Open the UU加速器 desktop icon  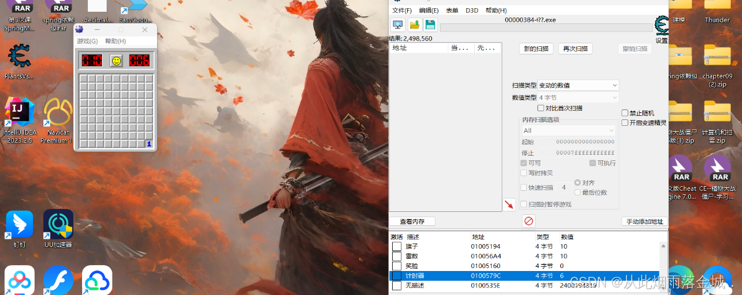coord(58,230)
